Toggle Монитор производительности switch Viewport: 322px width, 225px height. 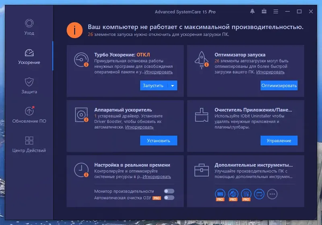click(x=169, y=191)
